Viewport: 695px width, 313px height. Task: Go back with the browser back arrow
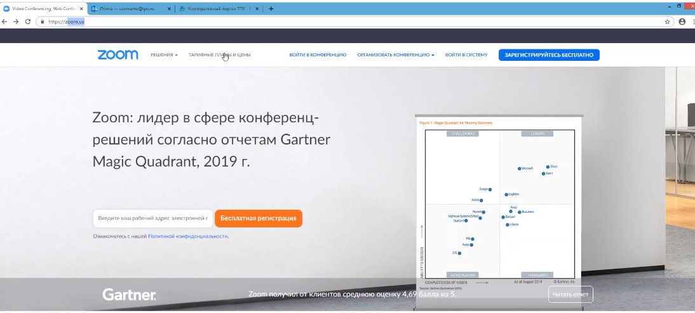coord(5,21)
